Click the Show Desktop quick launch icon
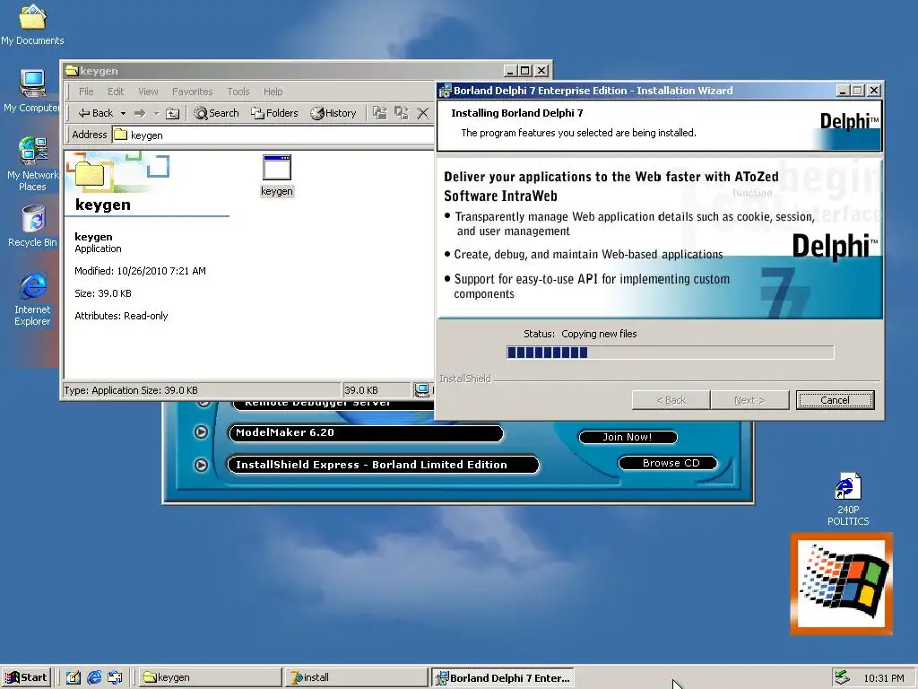The image size is (918, 689). coord(74,677)
